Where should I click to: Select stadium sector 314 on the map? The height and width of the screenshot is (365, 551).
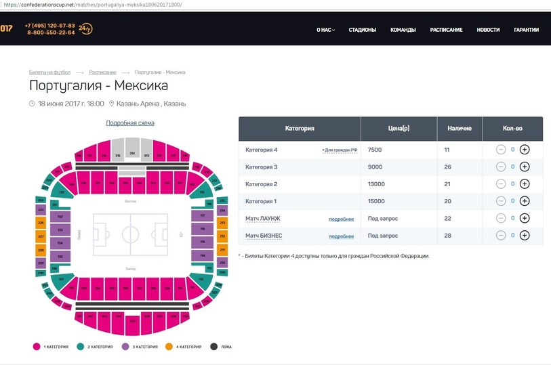pyautogui.click(x=132, y=149)
